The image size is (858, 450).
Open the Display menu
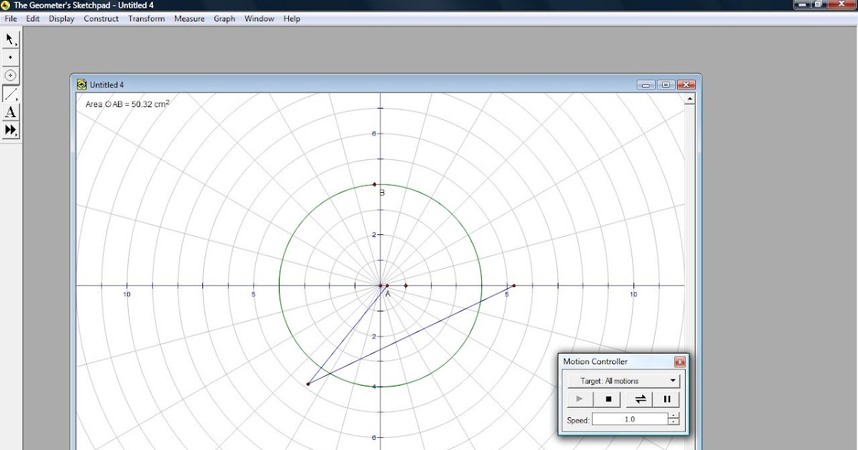[x=61, y=19]
